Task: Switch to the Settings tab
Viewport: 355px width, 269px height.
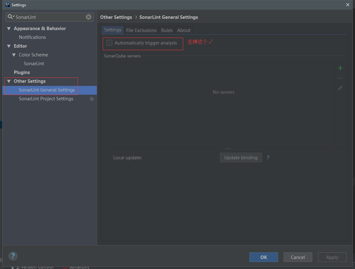Action: click(x=112, y=30)
